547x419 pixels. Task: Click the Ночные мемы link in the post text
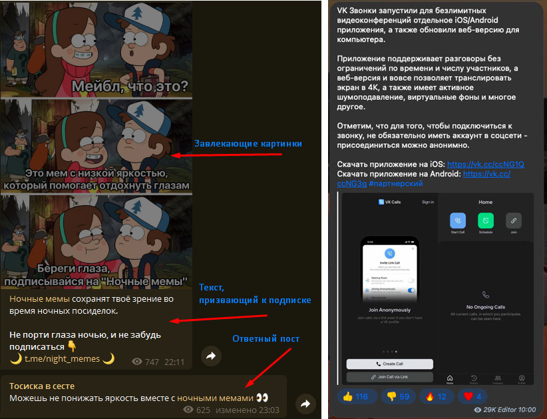39,299
